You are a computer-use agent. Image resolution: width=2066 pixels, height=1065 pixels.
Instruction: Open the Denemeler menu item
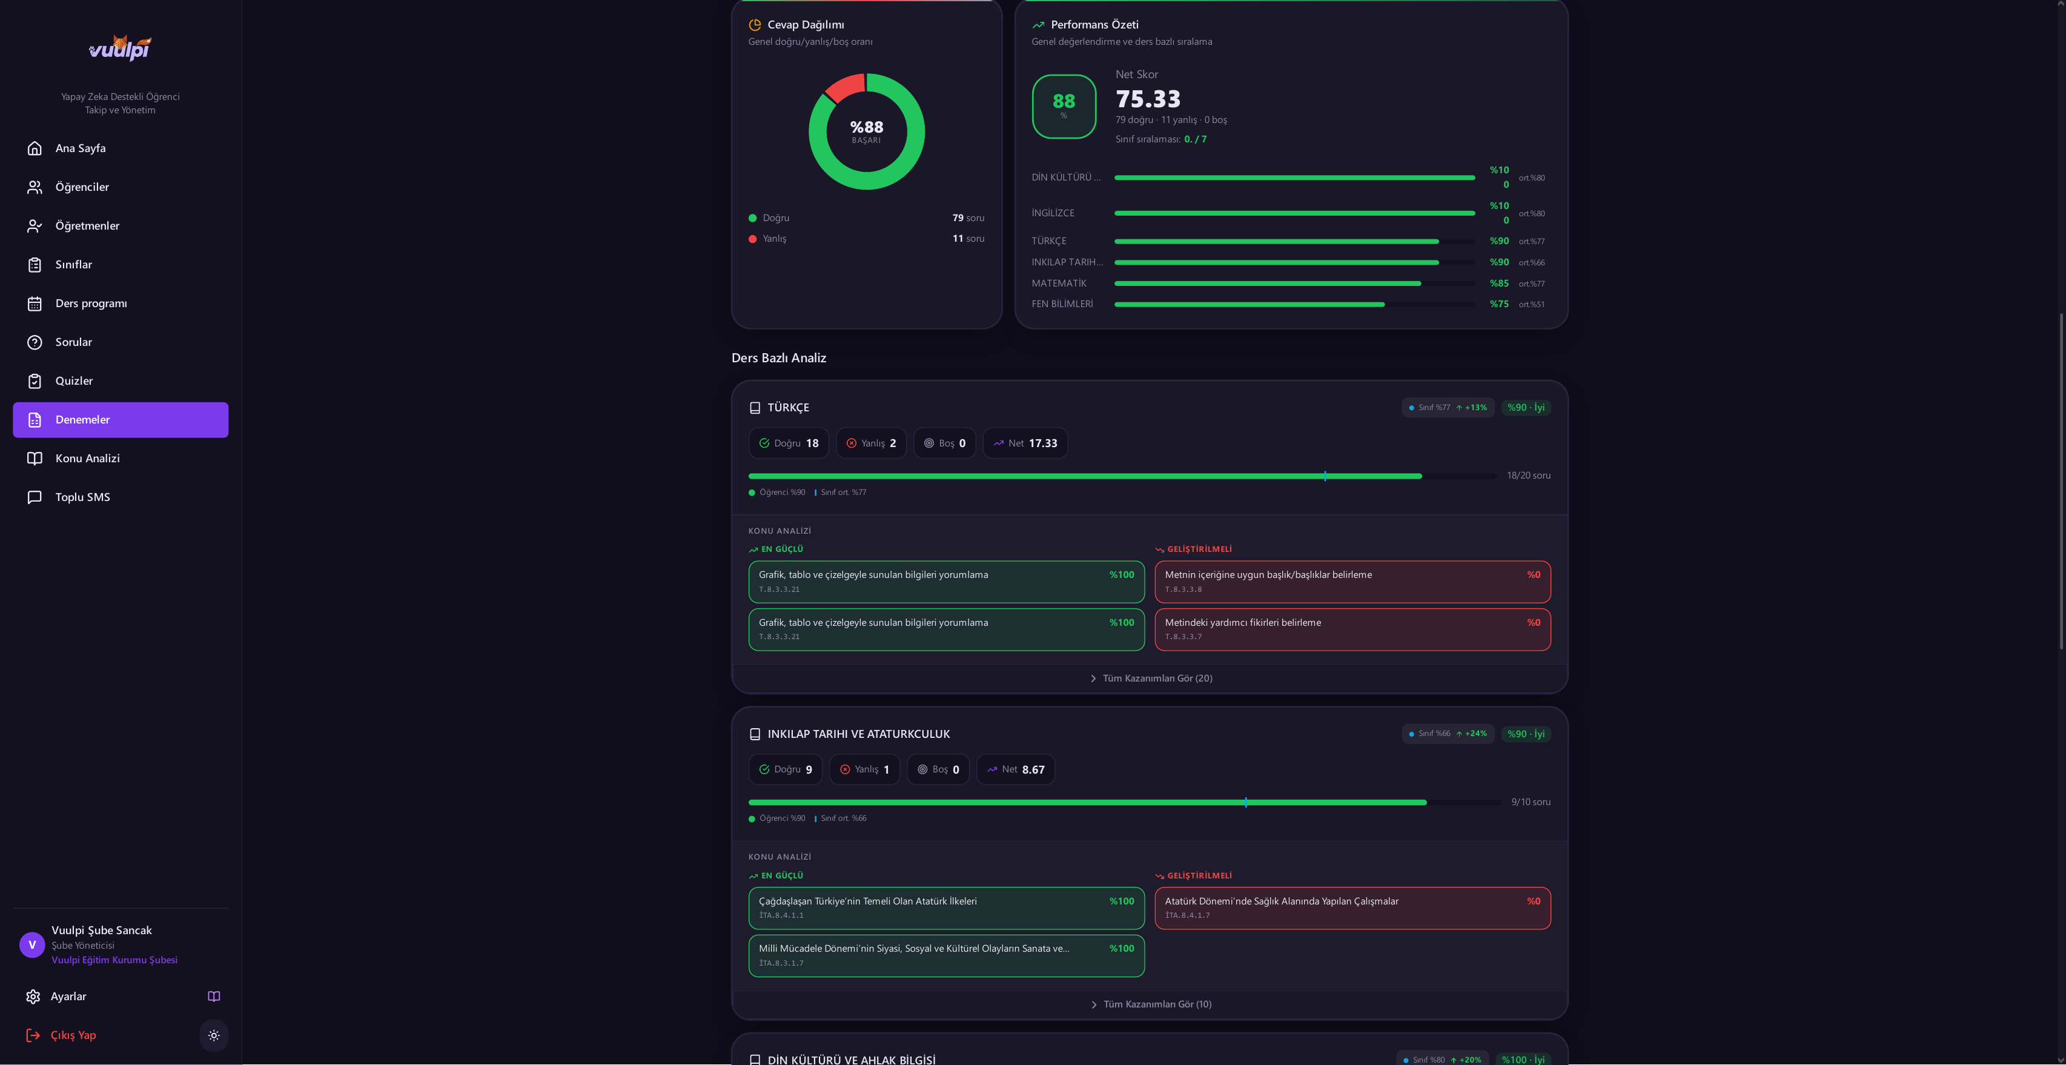[x=121, y=420]
